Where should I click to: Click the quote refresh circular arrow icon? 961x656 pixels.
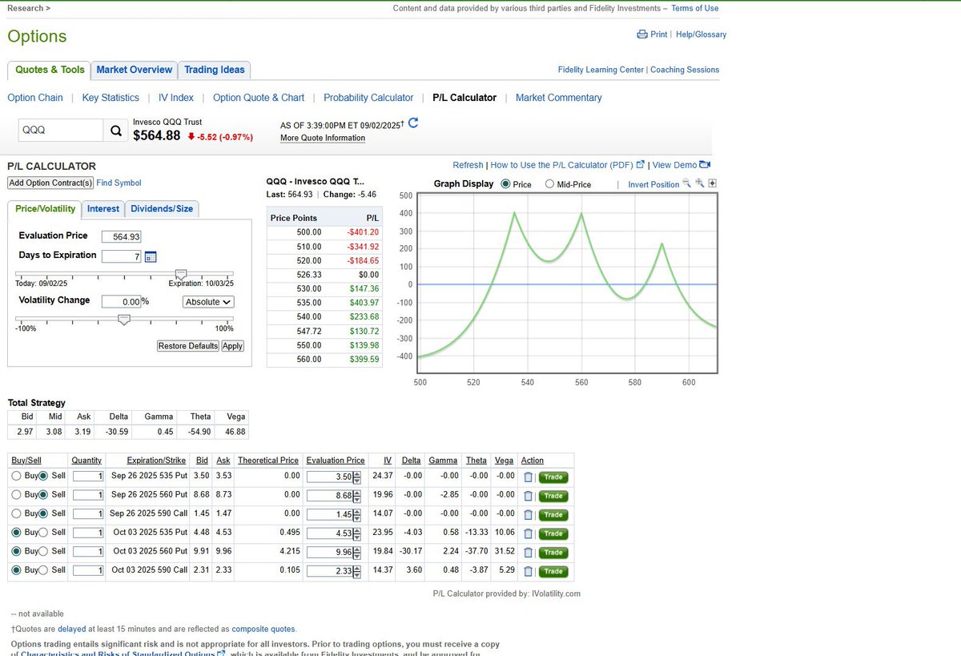[x=413, y=123]
